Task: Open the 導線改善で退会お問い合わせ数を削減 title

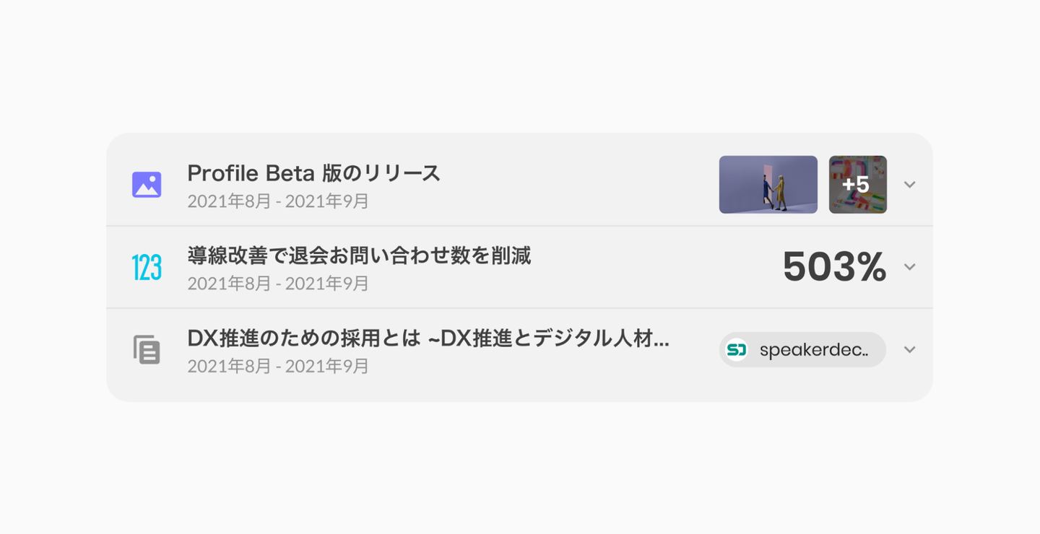Action: pyautogui.click(x=359, y=256)
